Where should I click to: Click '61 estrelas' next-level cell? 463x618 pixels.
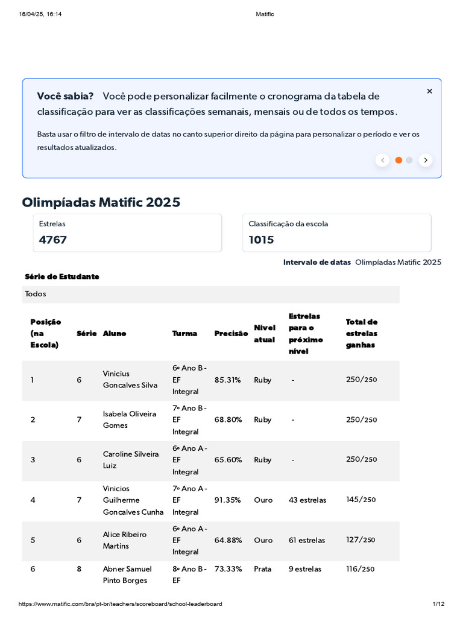click(307, 540)
